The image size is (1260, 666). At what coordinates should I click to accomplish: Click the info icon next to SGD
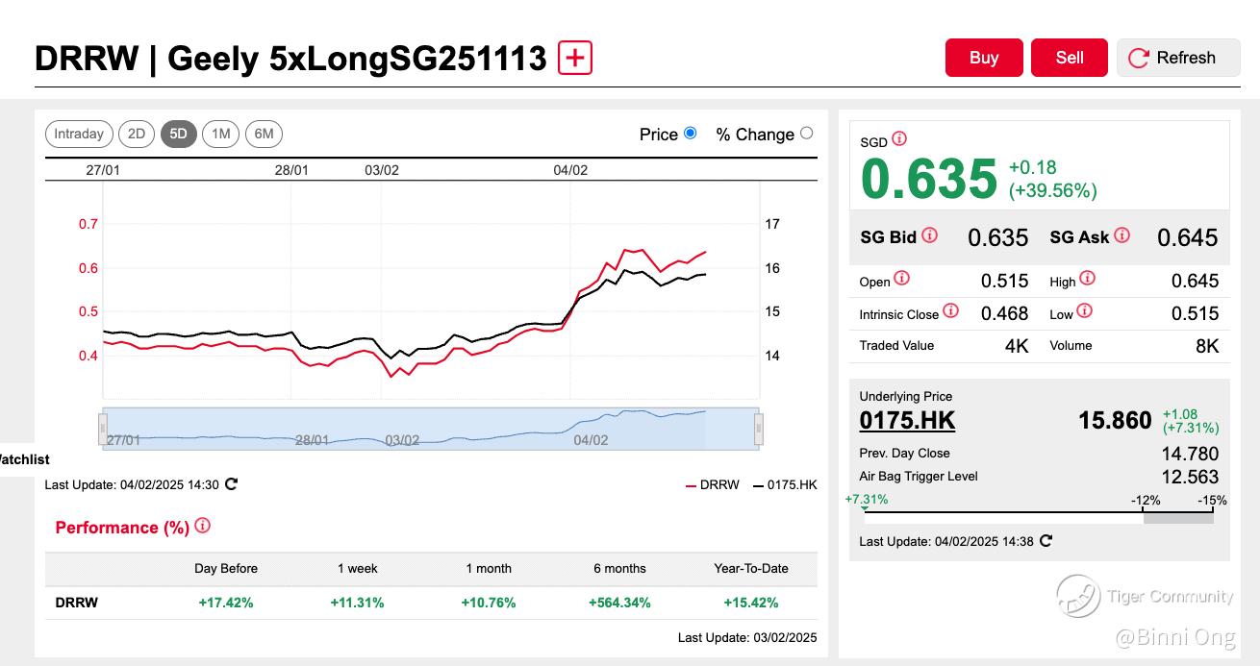click(899, 139)
